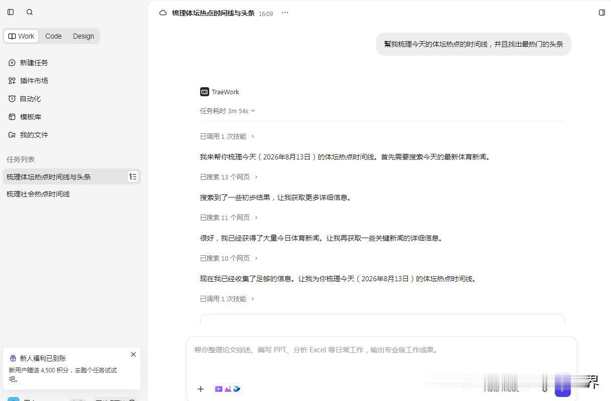Viewport: 611px width, 401px height.
Task: Click the sentence starting 现在我已经收集了足够的信息
Action: tap(338, 279)
